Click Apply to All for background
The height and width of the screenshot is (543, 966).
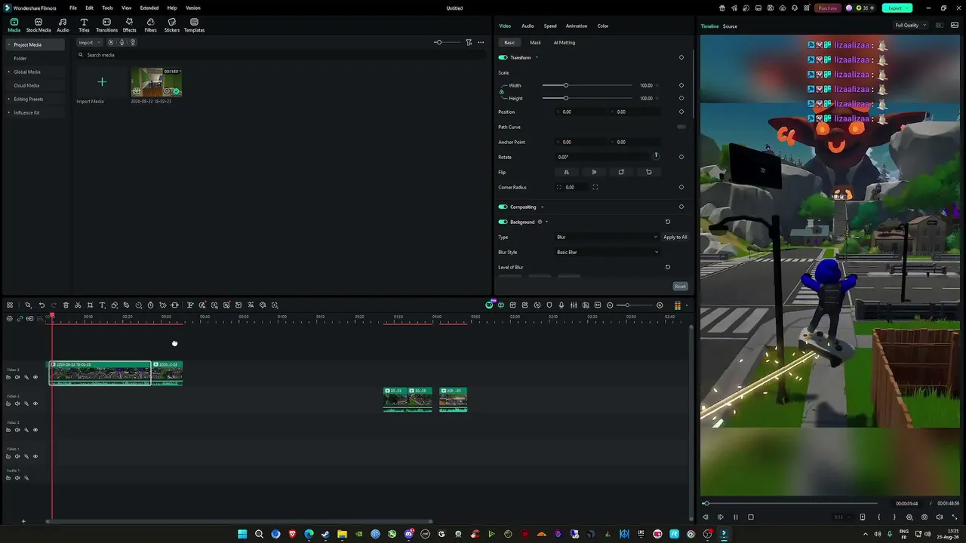pyautogui.click(x=675, y=237)
